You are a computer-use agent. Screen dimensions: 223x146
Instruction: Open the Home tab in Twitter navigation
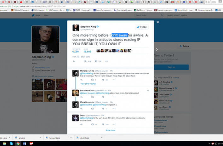click(38, 15)
